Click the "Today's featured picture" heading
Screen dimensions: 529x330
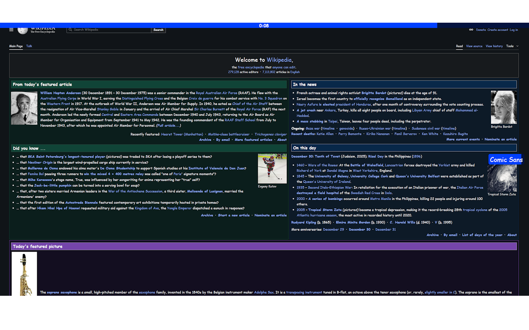38,246
